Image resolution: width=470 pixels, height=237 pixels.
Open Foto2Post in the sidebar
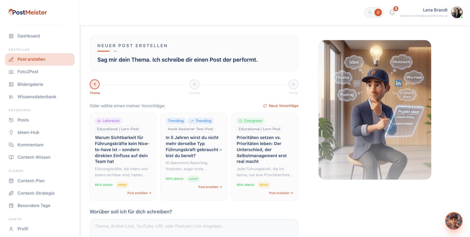click(40, 72)
